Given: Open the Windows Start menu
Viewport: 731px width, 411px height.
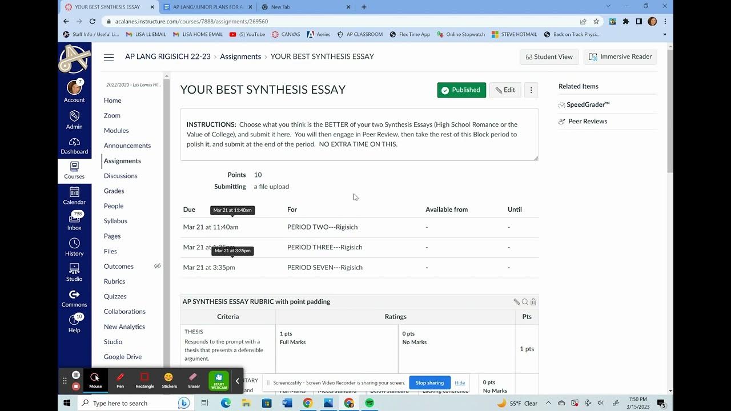Looking at the screenshot, I should (x=67, y=403).
